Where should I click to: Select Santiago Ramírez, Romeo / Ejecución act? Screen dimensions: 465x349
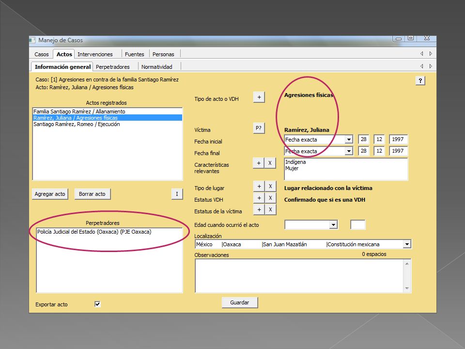(107, 125)
